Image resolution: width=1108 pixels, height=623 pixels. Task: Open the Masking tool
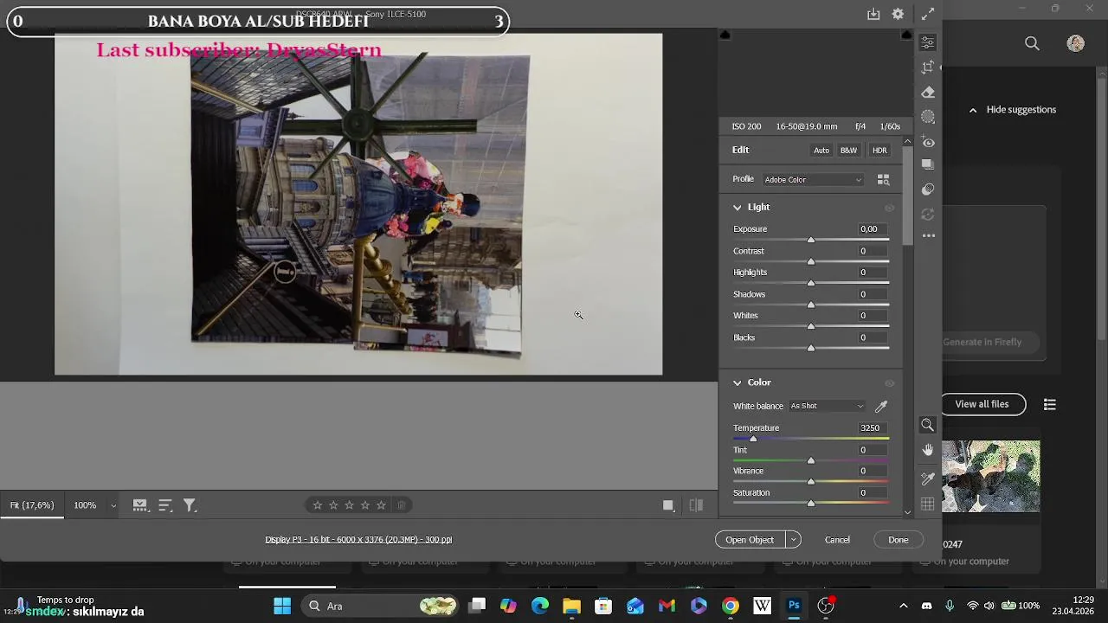tap(928, 117)
